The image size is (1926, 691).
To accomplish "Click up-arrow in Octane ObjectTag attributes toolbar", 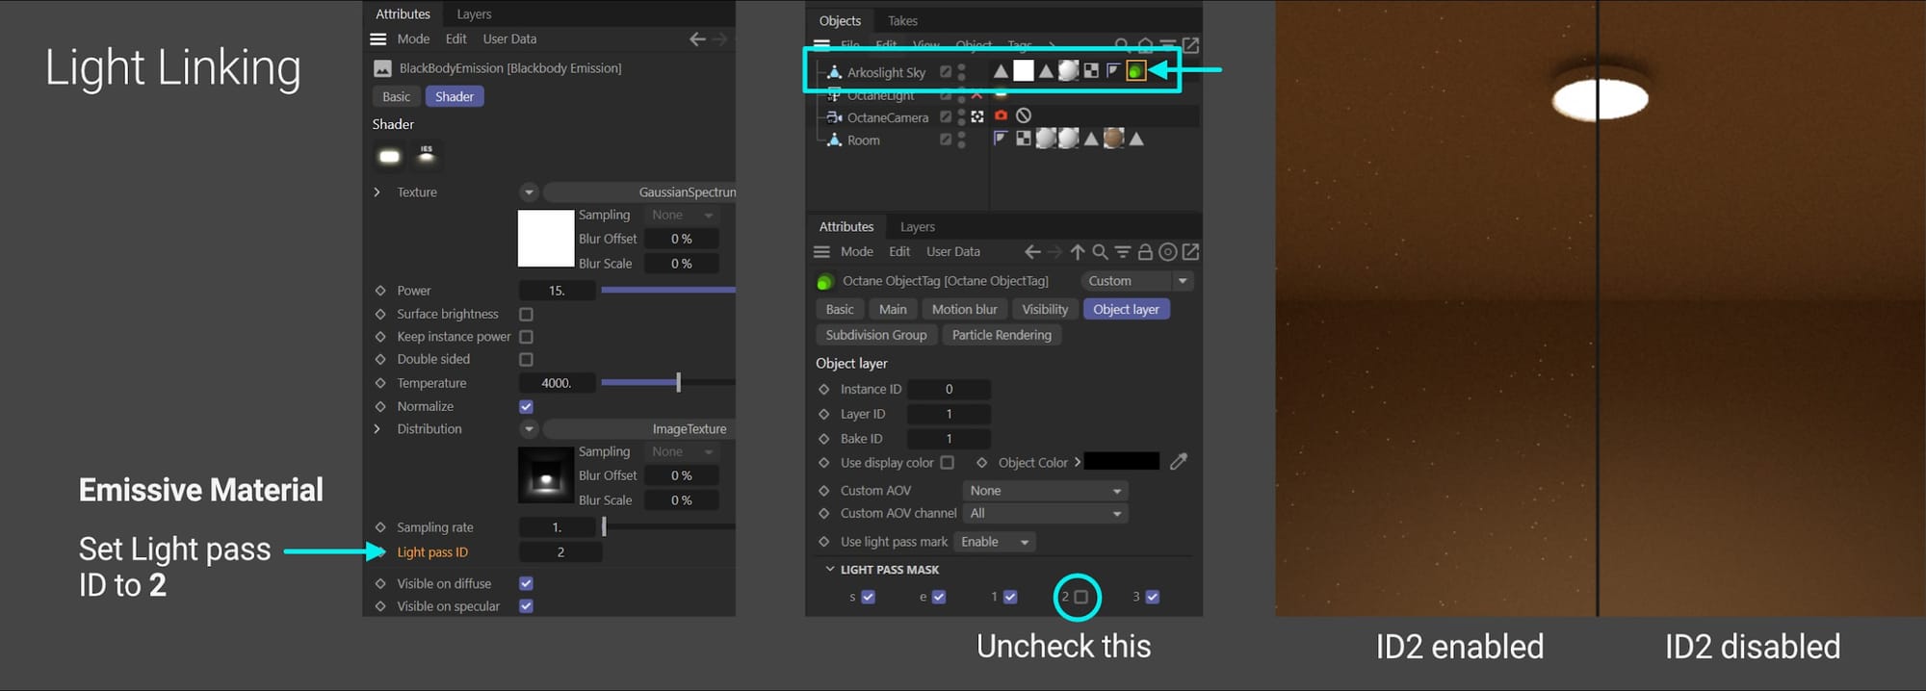I will tap(1078, 252).
